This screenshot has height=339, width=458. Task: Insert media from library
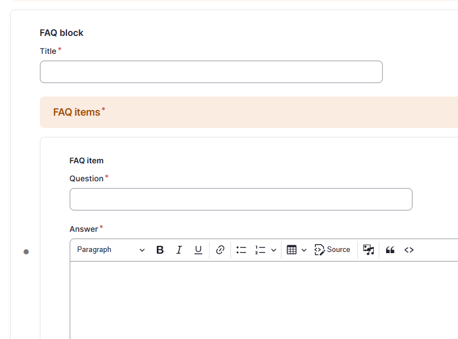(368, 250)
